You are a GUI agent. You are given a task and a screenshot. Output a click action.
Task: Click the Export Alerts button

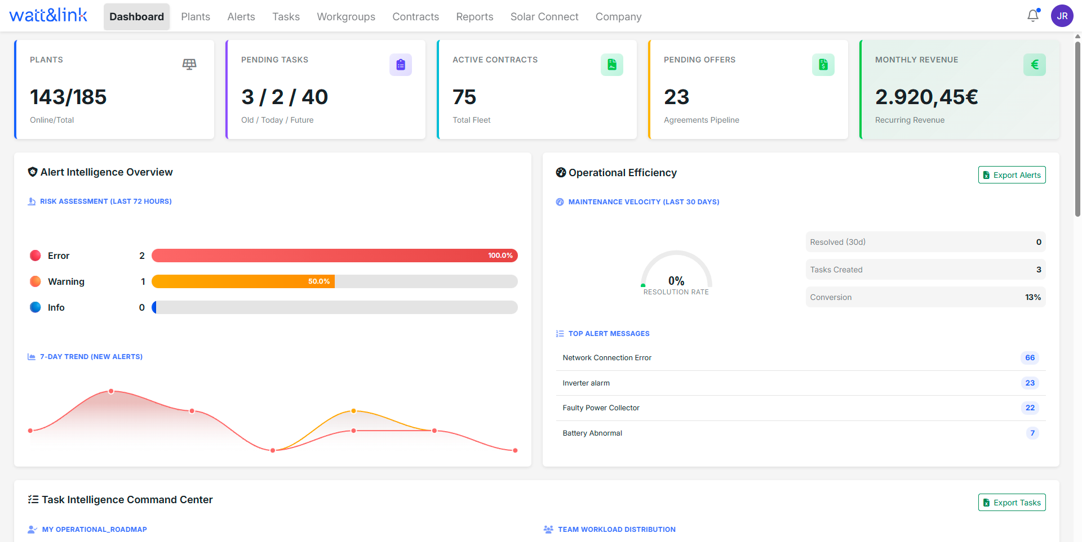coord(1012,174)
